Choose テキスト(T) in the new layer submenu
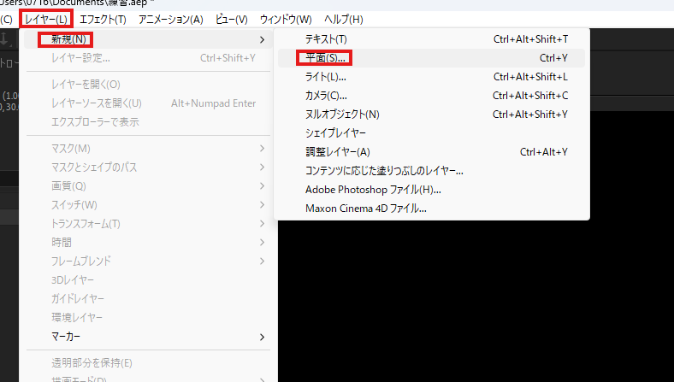 [326, 39]
